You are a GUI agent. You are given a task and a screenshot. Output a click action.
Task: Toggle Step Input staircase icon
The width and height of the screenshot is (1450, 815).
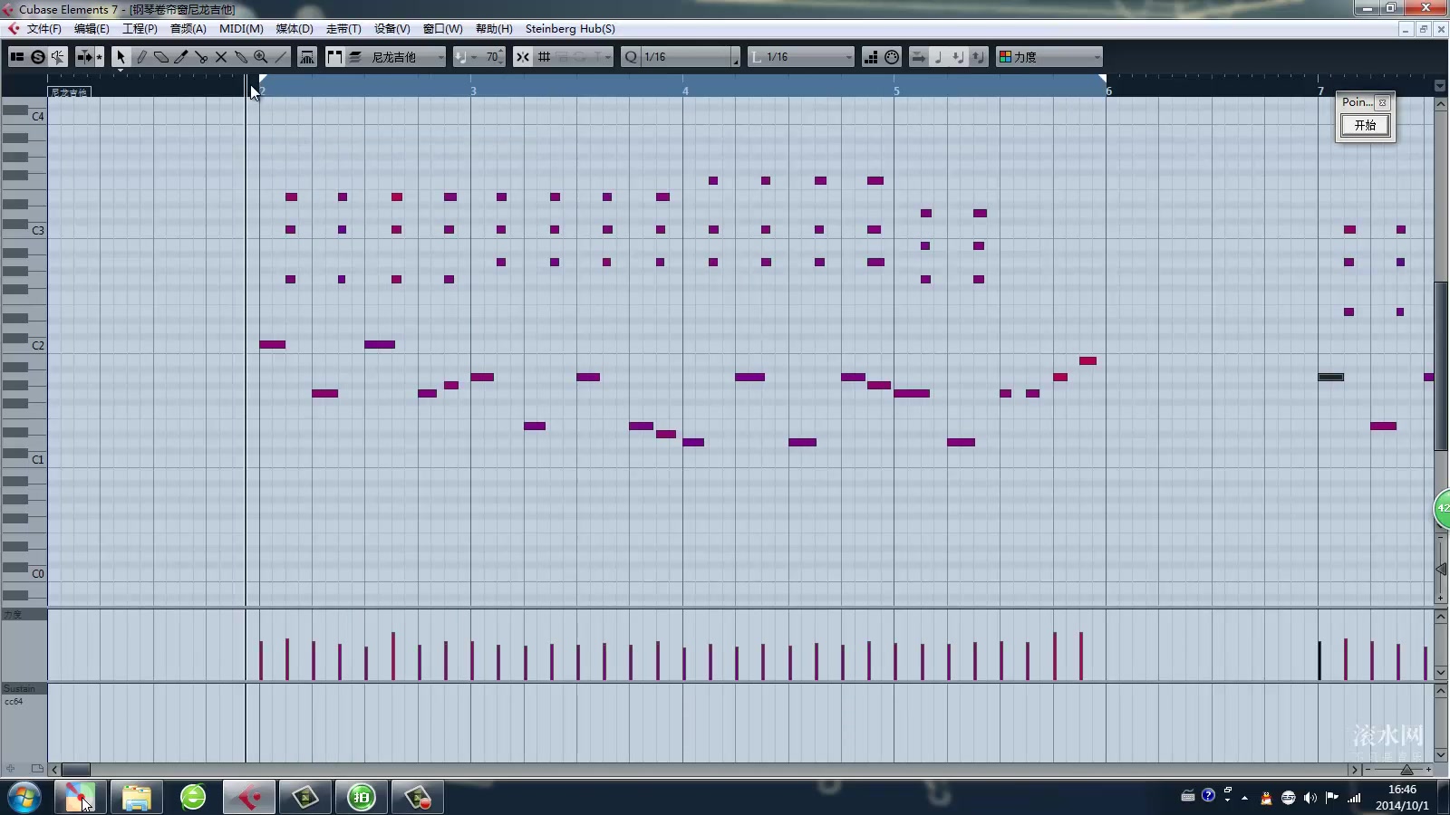[871, 57]
